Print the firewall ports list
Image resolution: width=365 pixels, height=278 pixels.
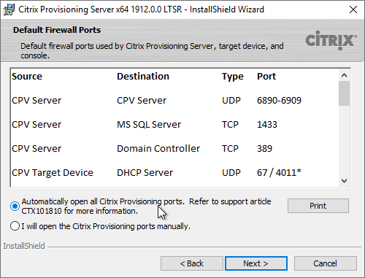pos(318,206)
